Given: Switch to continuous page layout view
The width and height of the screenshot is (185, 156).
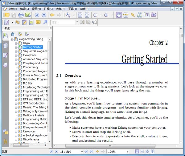Looking at the screenshot, I should (x=142, y=151).
